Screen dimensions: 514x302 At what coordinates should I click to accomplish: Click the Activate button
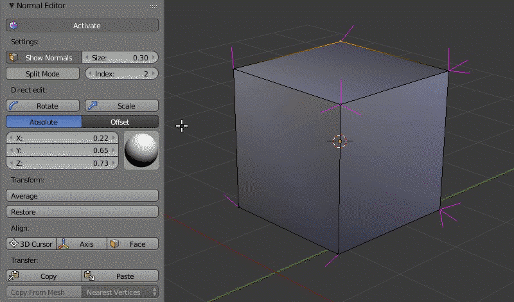[x=82, y=26]
